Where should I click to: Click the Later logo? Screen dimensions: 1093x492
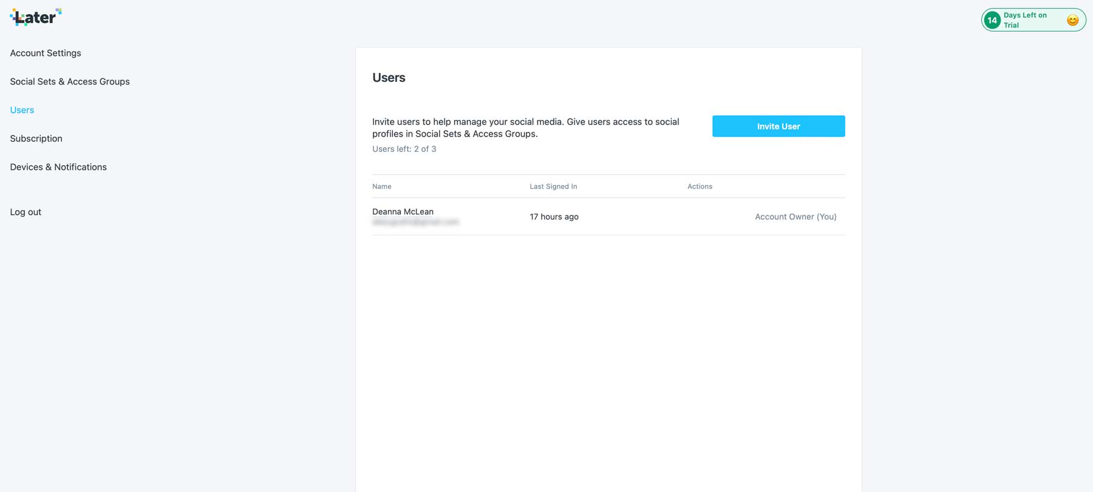click(36, 17)
